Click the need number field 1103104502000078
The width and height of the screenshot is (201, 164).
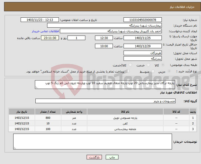143,20
